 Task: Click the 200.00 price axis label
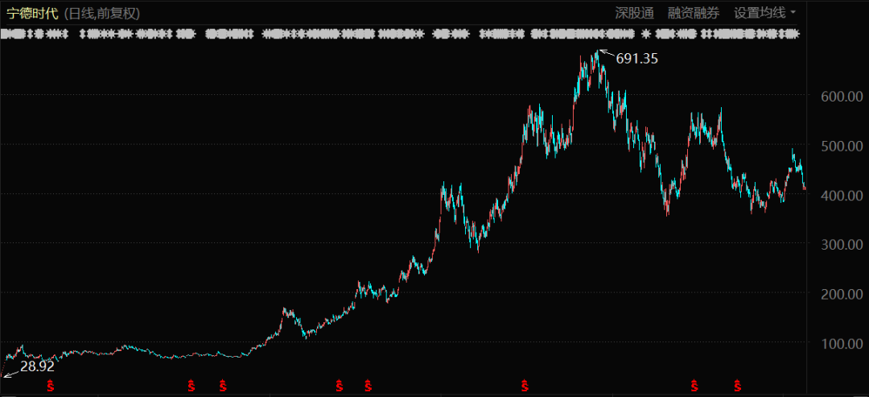[842, 294]
